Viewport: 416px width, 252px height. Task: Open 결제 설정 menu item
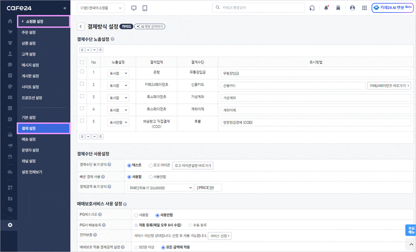44,128
